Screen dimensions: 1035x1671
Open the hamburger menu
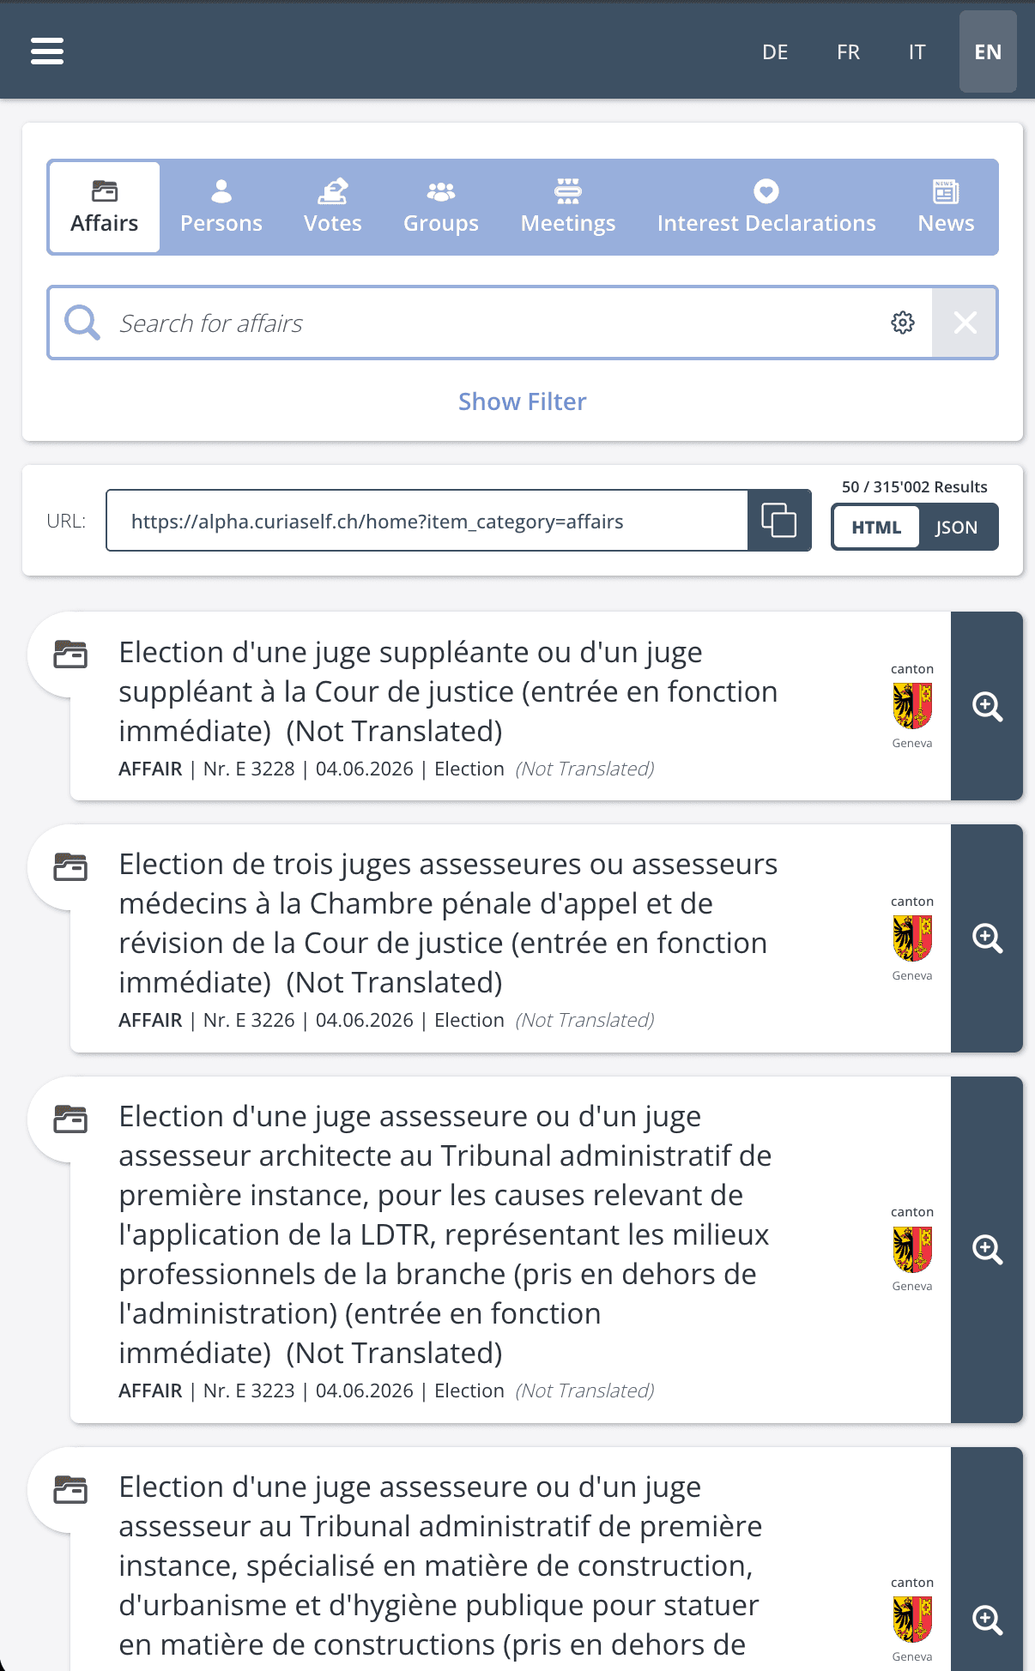tap(47, 51)
